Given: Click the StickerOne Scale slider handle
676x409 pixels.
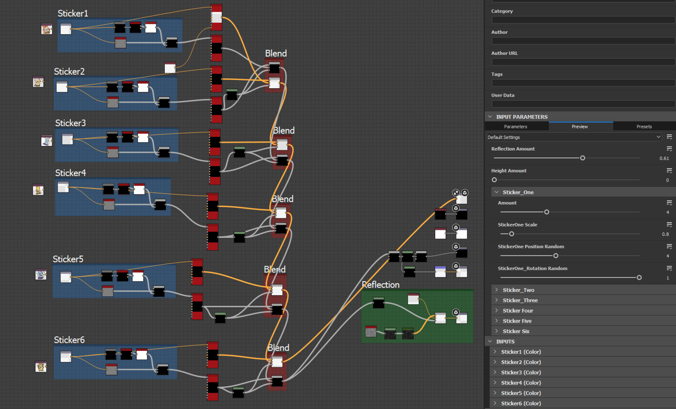Looking at the screenshot, I should pyautogui.click(x=512, y=234).
